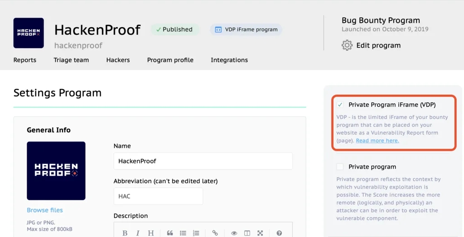This screenshot has width=464, height=237.
Task: Click JPG or PNG size hint text
Action: point(49,226)
